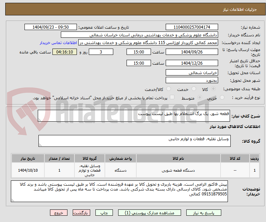Click the price validity date 1404/12/26
Screen dimensions: 266x222
tap(192, 63)
